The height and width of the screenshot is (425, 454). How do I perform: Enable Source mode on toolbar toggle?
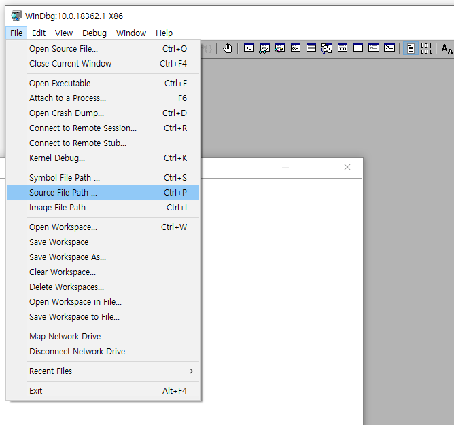tap(410, 48)
